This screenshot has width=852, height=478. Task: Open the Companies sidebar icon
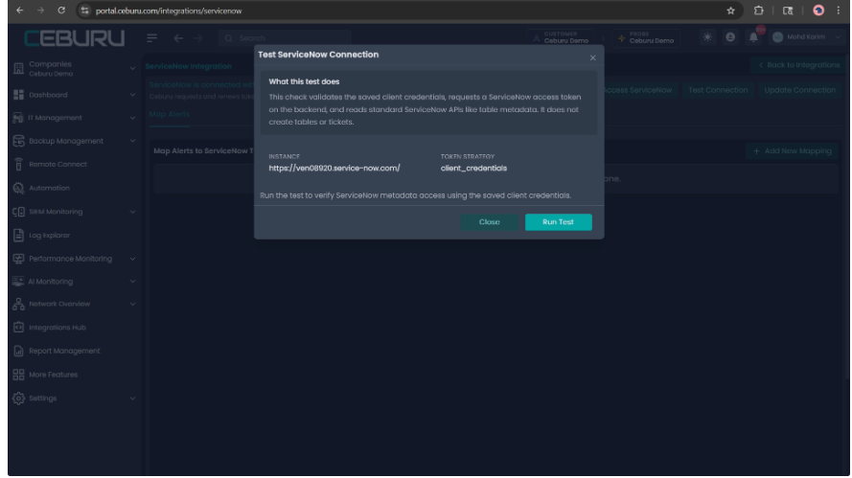[18, 68]
